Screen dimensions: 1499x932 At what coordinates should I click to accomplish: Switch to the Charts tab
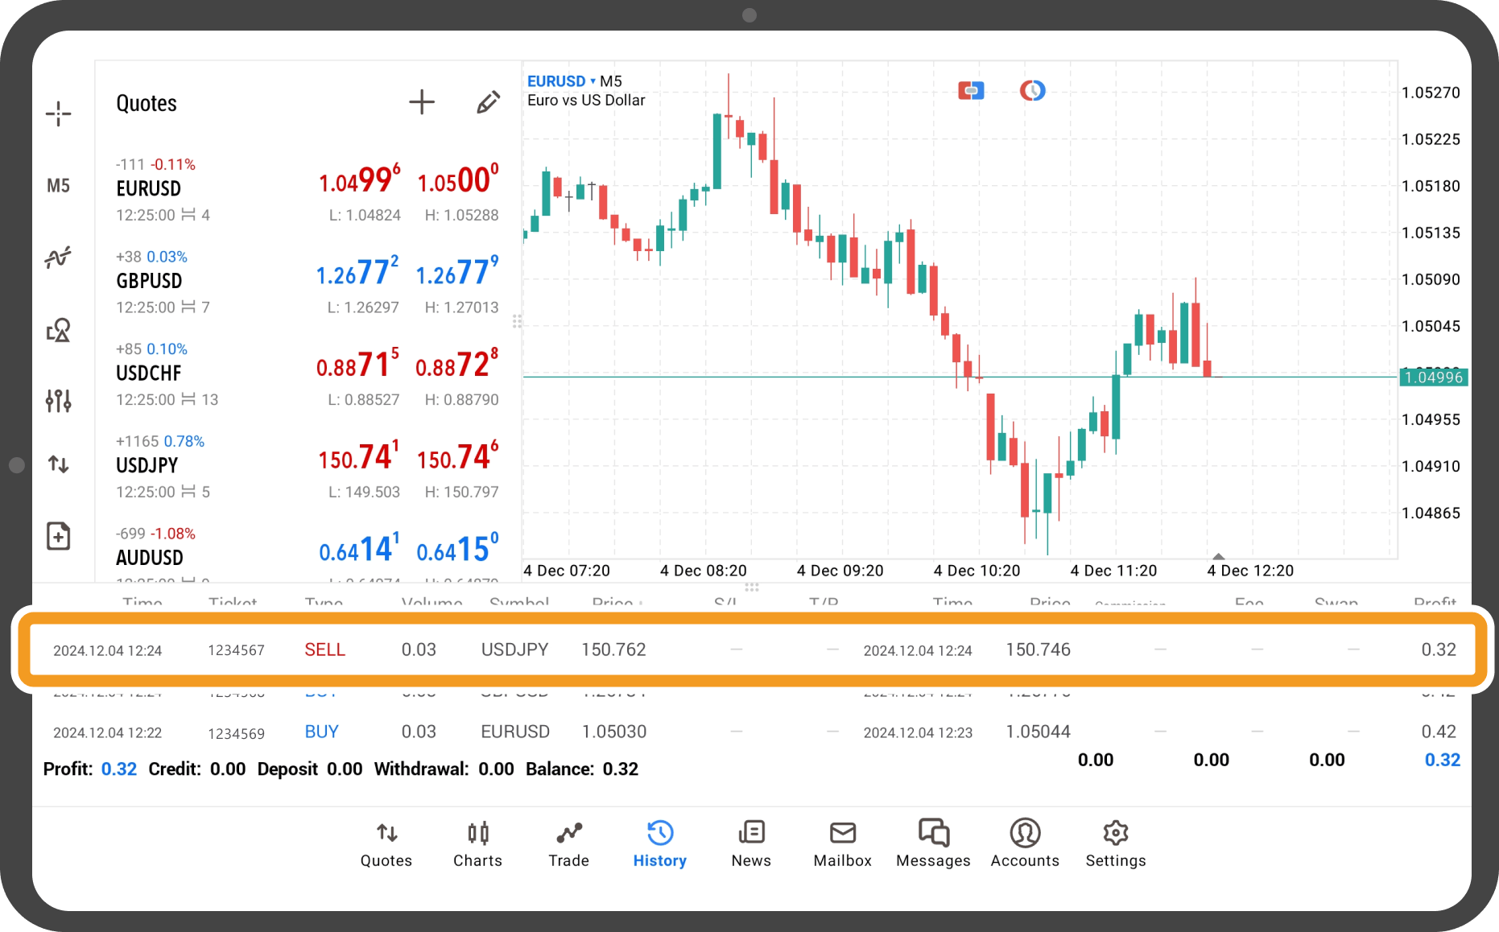click(x=477, y=843)
